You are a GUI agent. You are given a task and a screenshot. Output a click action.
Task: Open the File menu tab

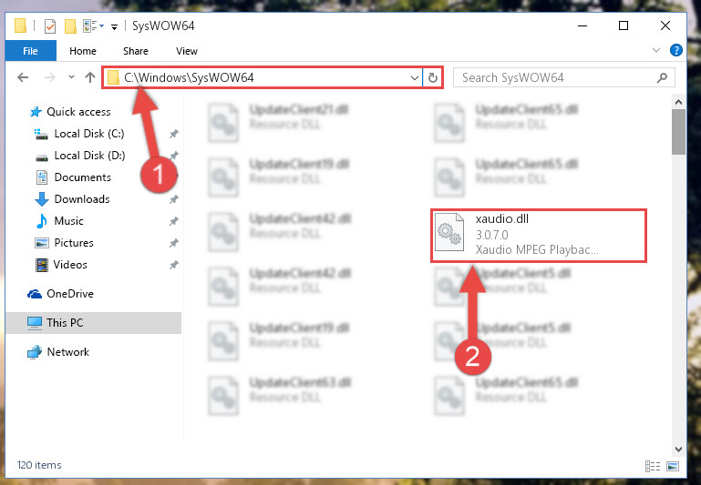coord(30,51)
